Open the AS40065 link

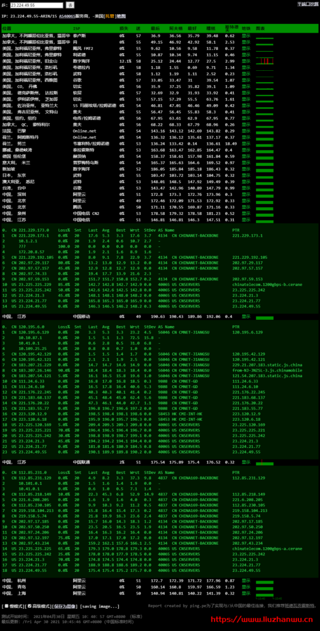click(x=66, y=17)
